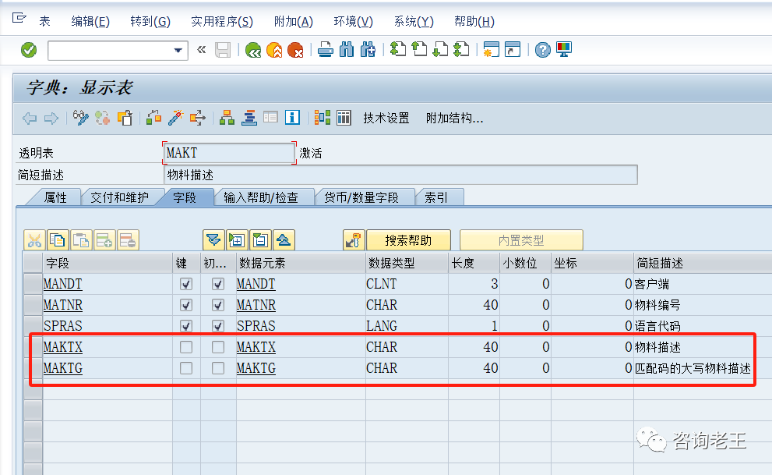772x475 pixels.
Task: Click the foreign keys key icon
Action: pos(354,240)
